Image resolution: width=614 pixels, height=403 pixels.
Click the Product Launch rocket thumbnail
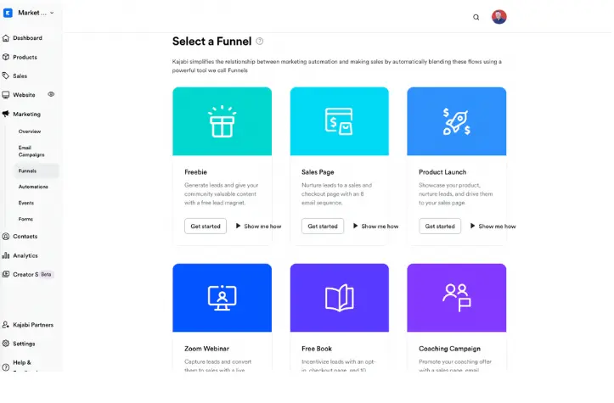tap(457, 121)
